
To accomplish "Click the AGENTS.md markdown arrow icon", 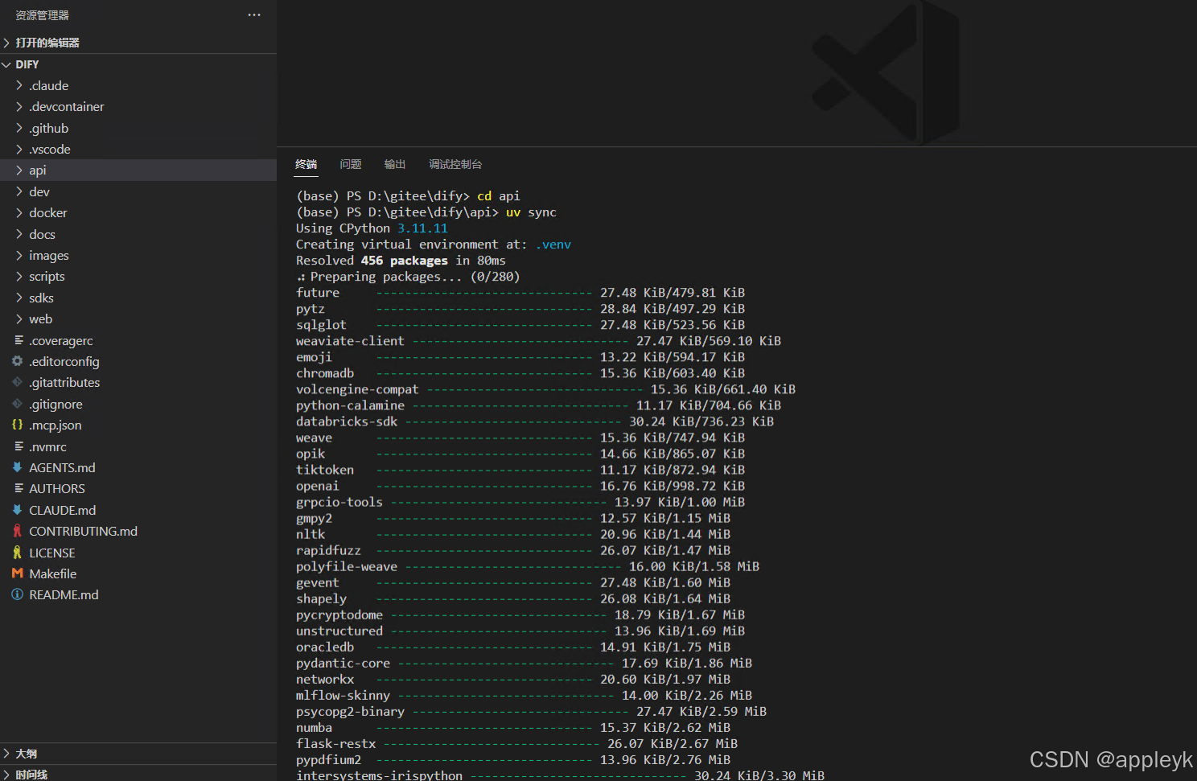I will tap(18, 467).
